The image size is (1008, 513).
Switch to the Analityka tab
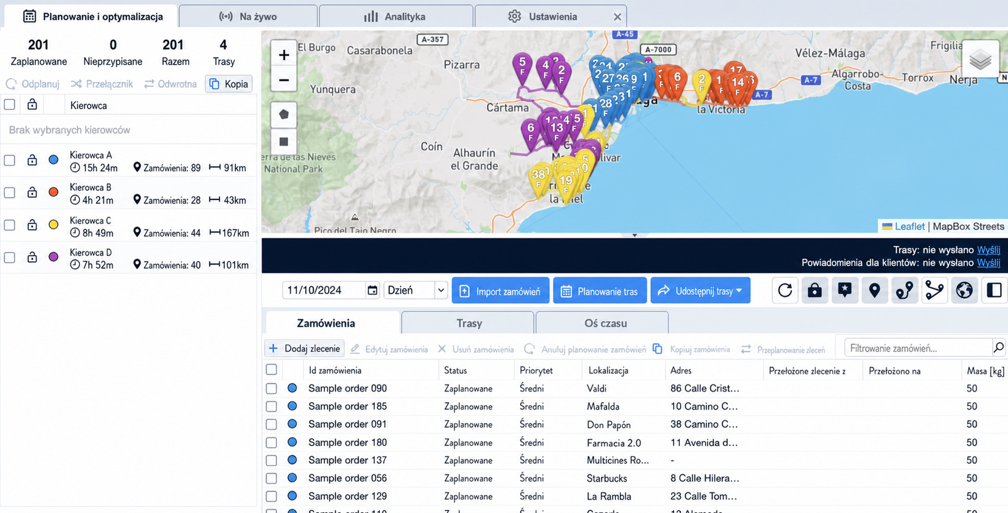pyautogui.click(x=396, y=17)
